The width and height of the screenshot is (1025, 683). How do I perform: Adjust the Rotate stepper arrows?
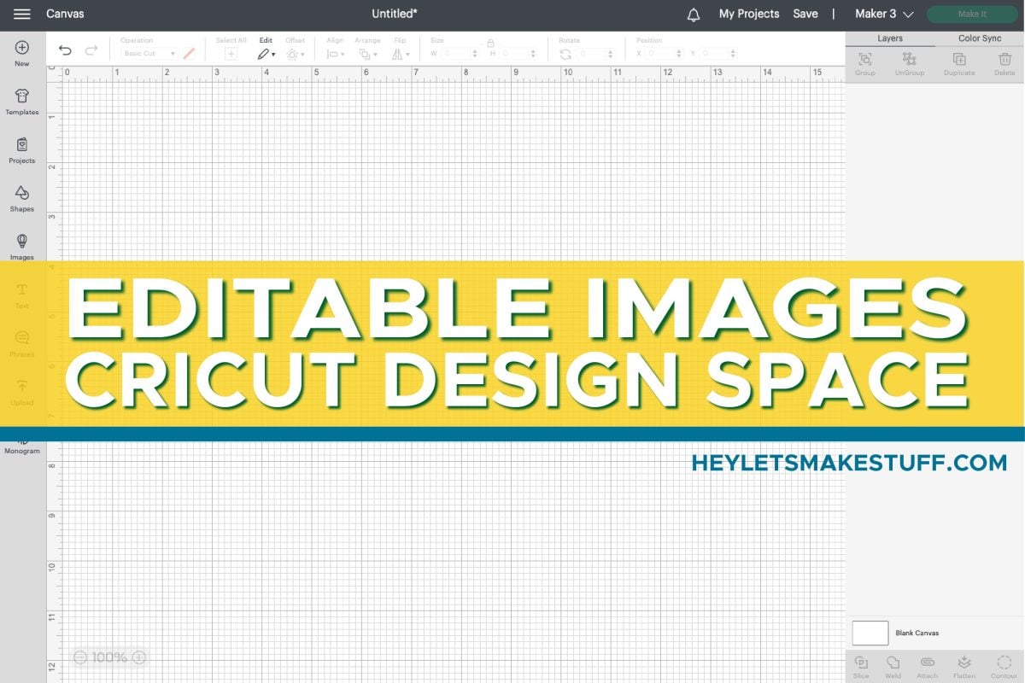pos(611,54)
